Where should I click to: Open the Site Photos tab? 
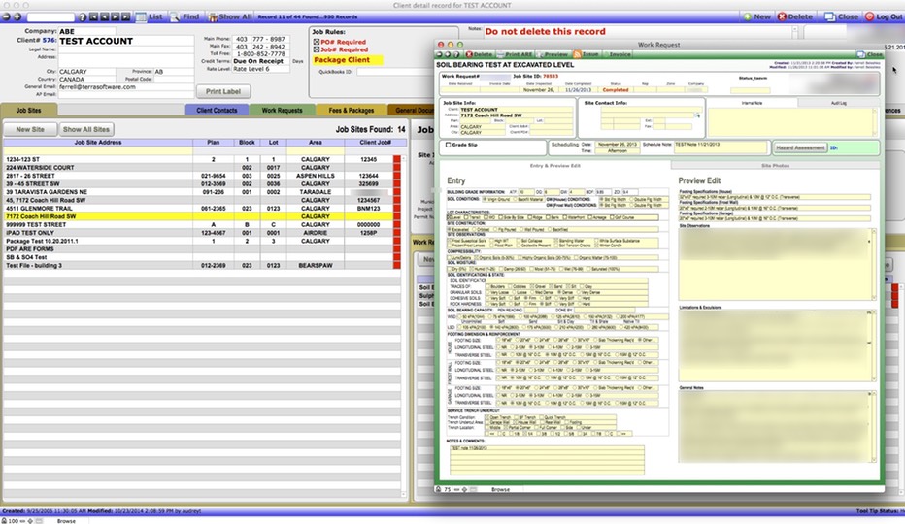tap(775, 166)
